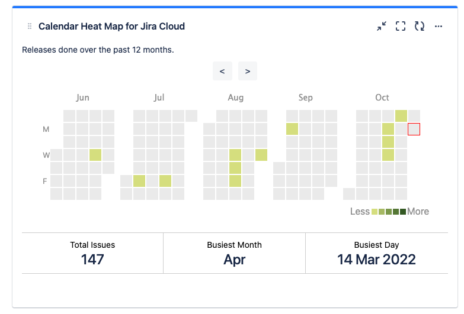Go to previous months with left arrow
The height and width of the screenshot is (314, 464).
tap(222, 71)
